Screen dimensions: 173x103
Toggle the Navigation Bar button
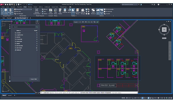tap(10, 11)
